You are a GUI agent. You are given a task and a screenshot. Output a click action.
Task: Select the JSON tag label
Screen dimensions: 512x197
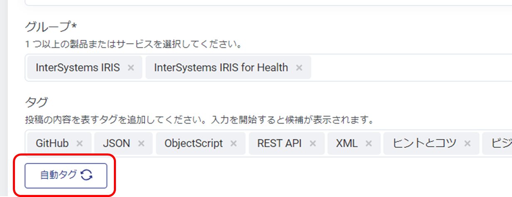[x=117, y=143]
